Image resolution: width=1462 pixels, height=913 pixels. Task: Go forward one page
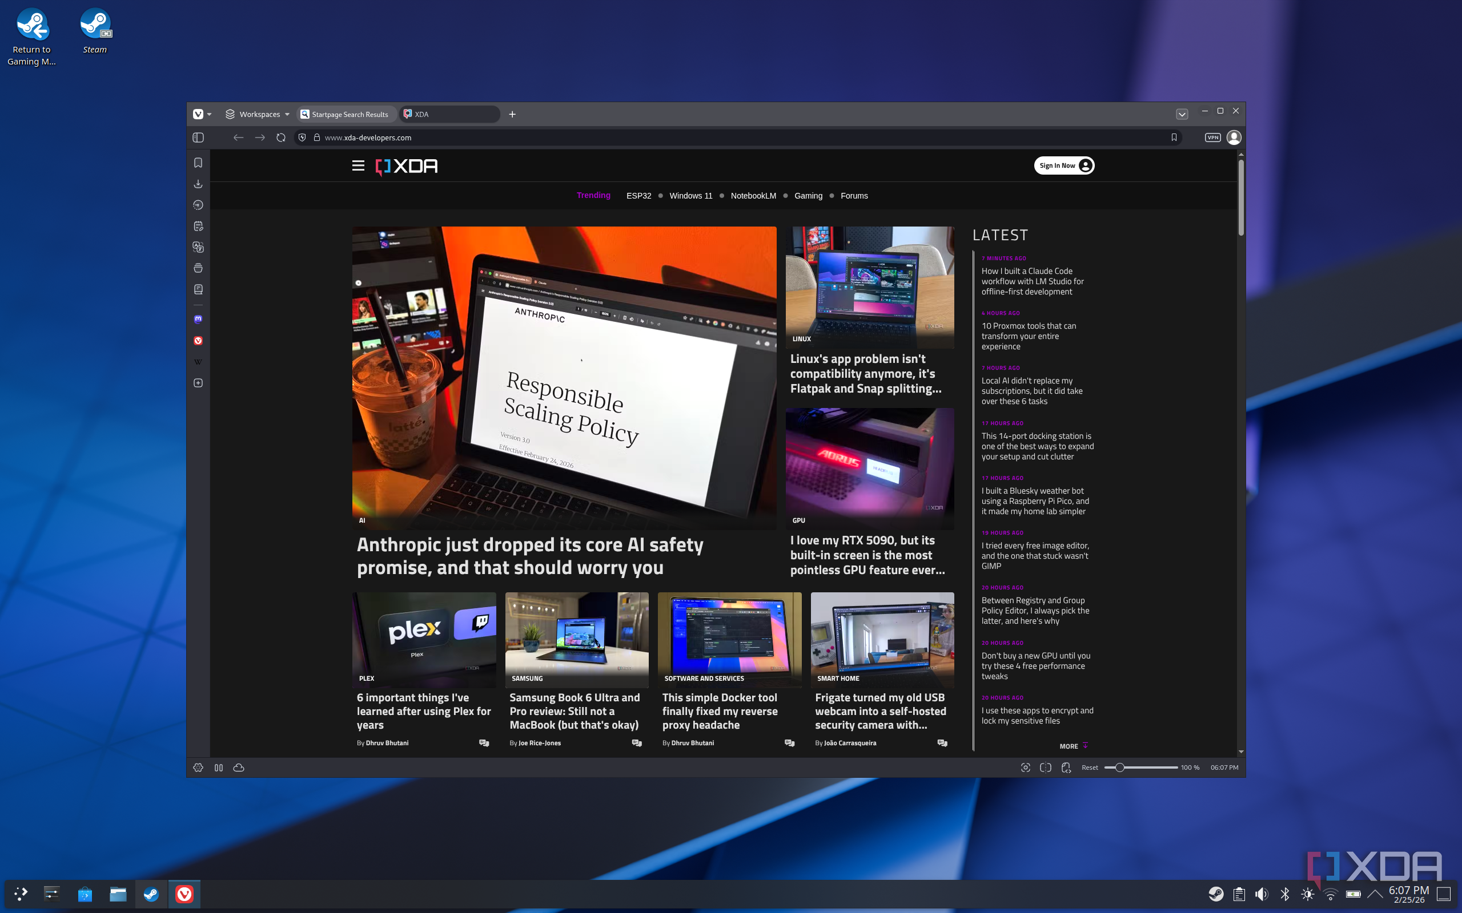[x=260, y=138]
